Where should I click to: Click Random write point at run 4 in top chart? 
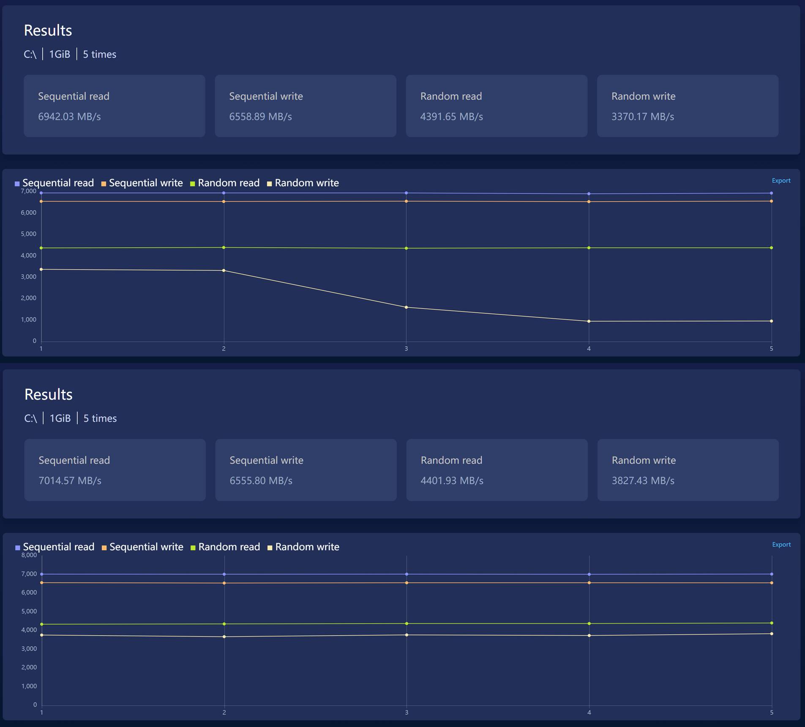pos(589,321)
